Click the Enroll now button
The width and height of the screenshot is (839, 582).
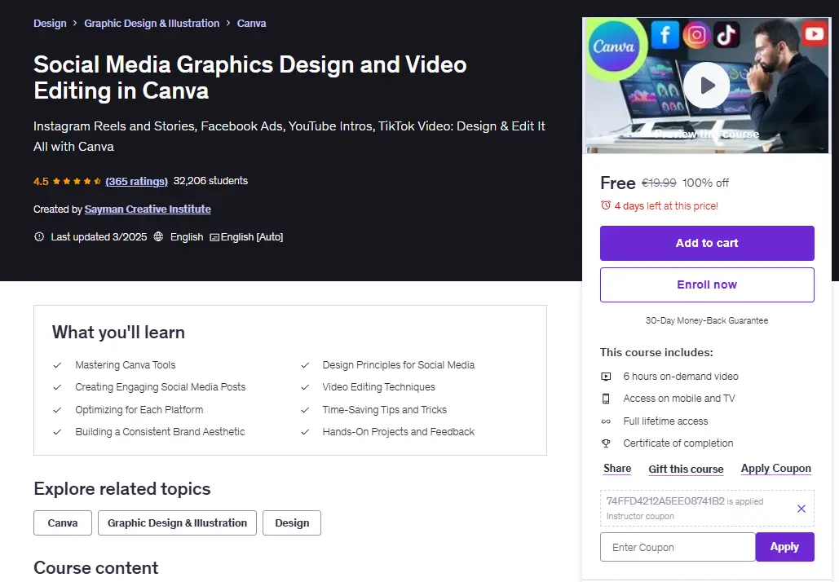707,285
